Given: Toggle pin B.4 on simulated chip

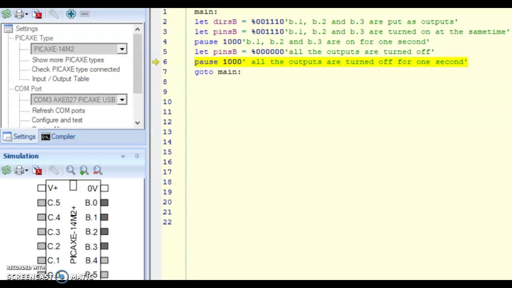Looking at the screenshot, I should click(104, 260).
